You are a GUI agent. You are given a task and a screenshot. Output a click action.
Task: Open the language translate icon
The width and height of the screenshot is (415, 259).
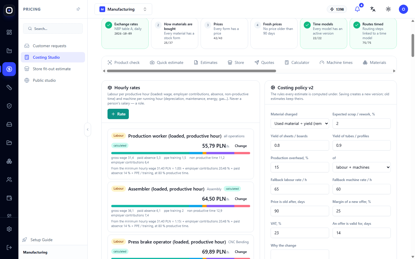(373, 9)
